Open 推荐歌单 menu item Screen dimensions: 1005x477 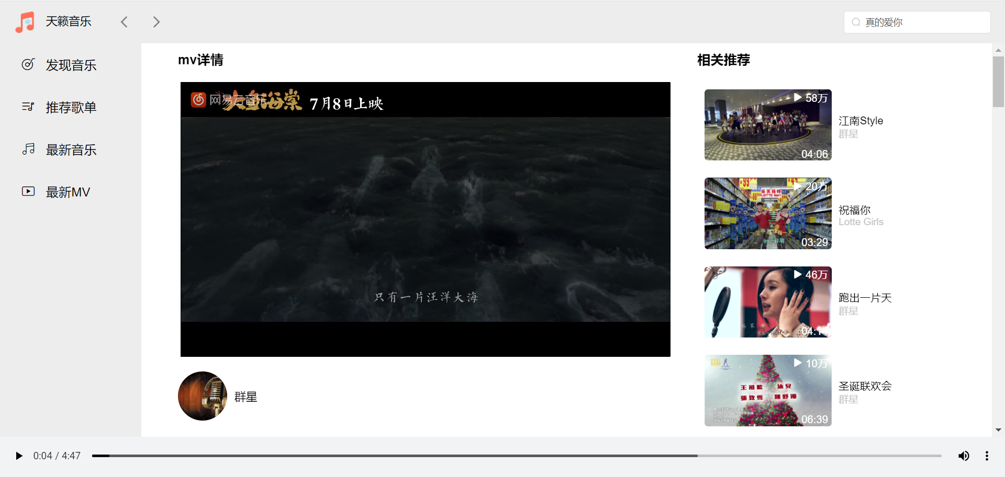(71, 108)
